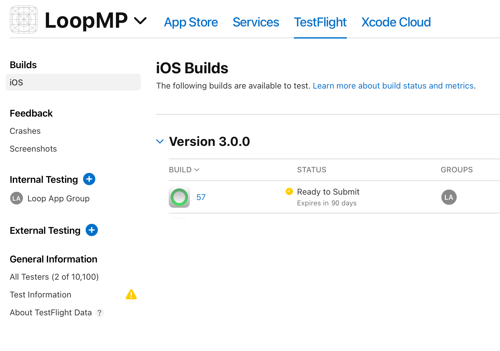The width and height of the screenshot is (500, 351).
Task: Open build number 57
Action: click(201, 197)
